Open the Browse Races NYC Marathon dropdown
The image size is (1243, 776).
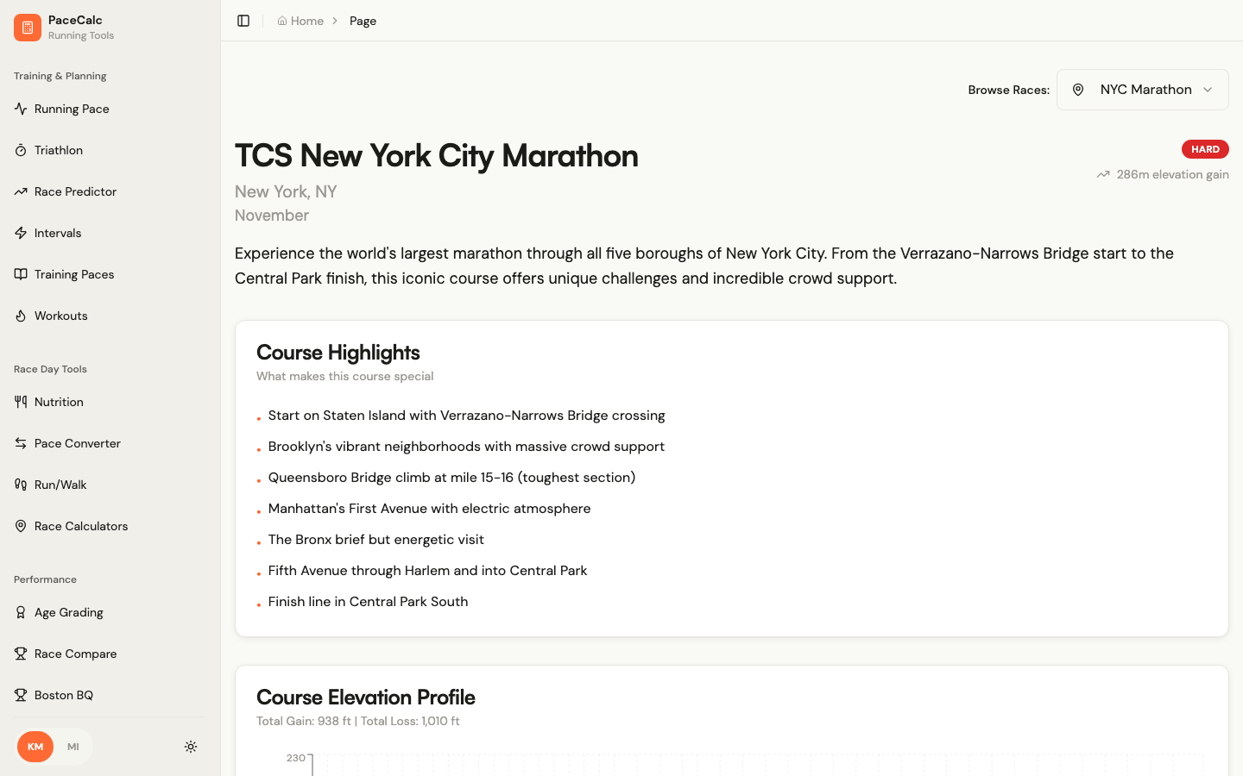[x=1142, y=90]
